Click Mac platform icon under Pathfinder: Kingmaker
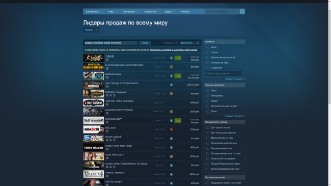The width and height of the screenshot is (331, 186). point(111,95)
